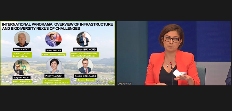Select the Robert AMENT name label

pyautogui.click(x=22, y=49)
